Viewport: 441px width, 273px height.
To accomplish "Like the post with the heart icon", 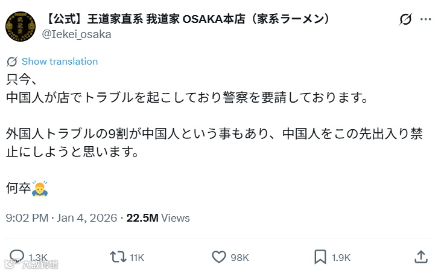I will click(x=219, y=257).
